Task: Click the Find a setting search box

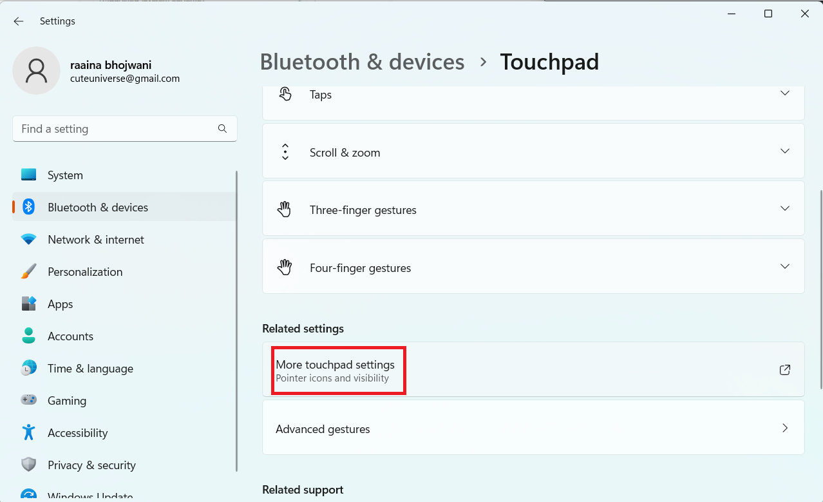Action: tap(116, 129)
